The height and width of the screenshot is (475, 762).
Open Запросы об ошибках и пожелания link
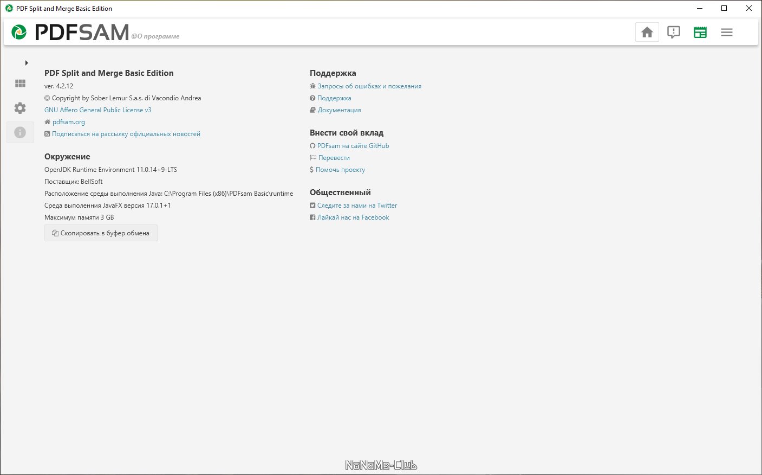click(369, 86)
